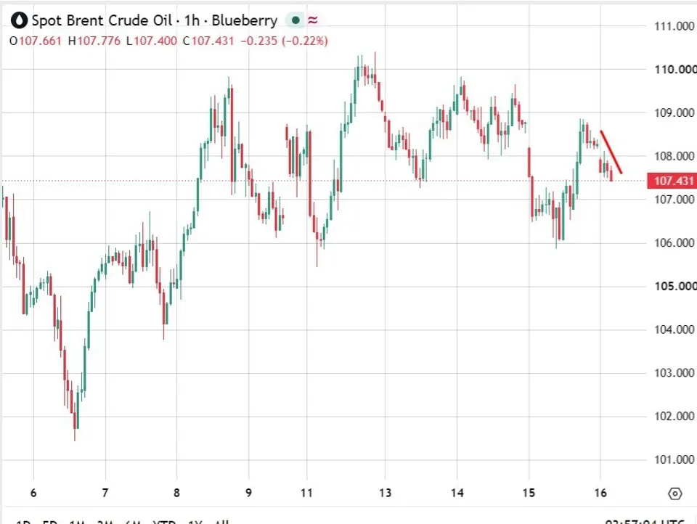Click the 111.000 price axis label
The width and height of the screenshot is (697, 524).
click(674, 26)
